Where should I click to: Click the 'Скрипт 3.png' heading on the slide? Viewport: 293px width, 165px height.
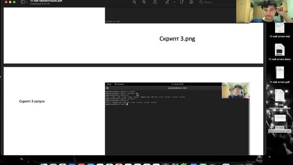point(177,38)
